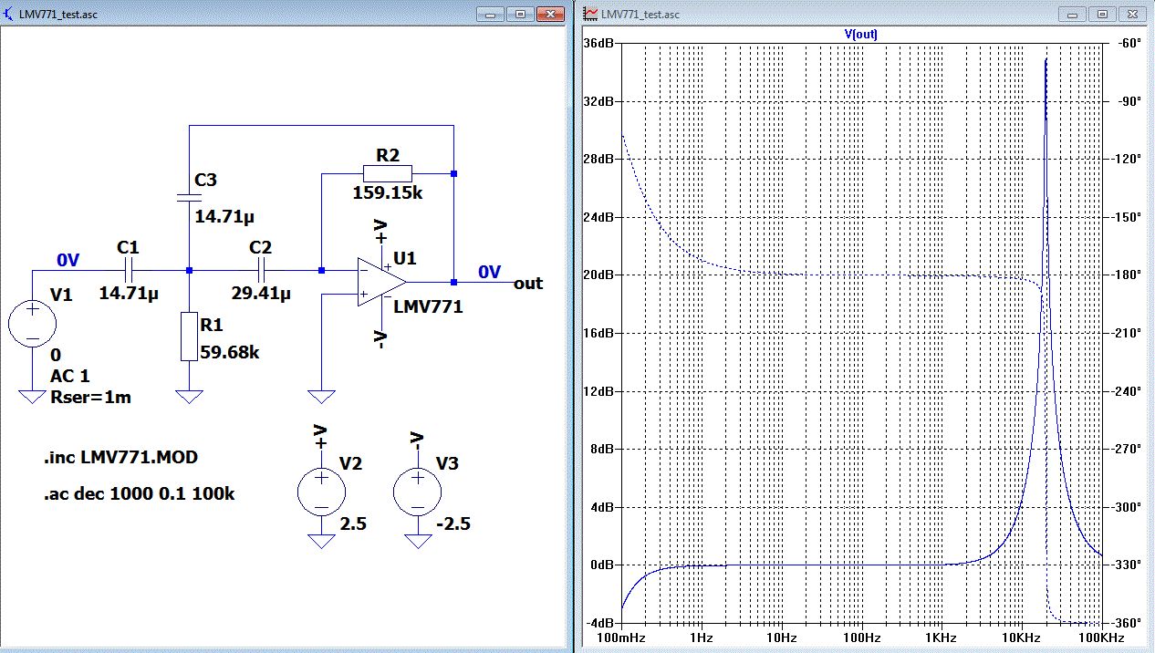This screenshot has width=1155, height=653.
Task: Open the plot window's system menu icon
Action: pos(590,14)
